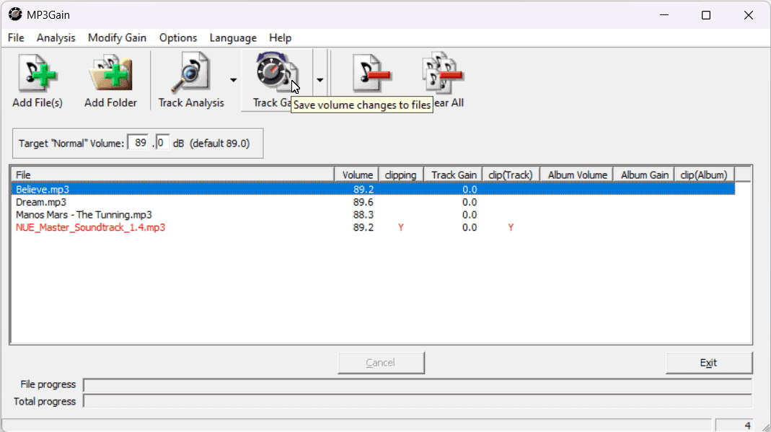
Task: Expand the Track Analysis dropdown arrow
Action: click(x=233, y=80)
